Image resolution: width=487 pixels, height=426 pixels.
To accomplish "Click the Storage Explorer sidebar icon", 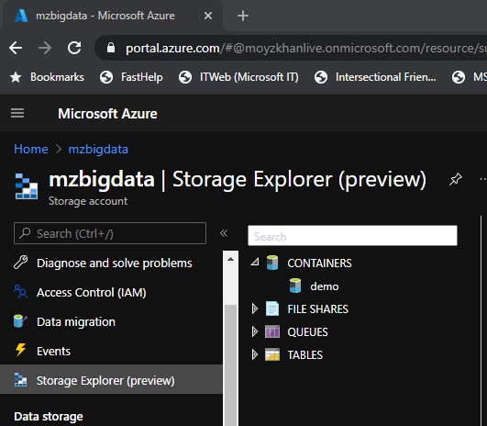I will tap(20, 380).
